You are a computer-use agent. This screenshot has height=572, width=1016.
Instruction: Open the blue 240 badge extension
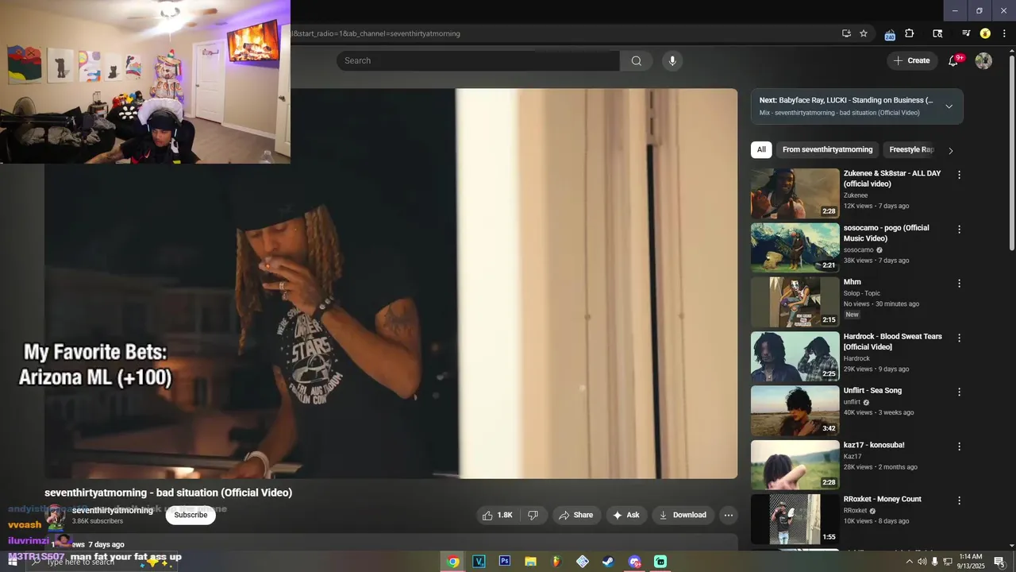tap(890, 34)
